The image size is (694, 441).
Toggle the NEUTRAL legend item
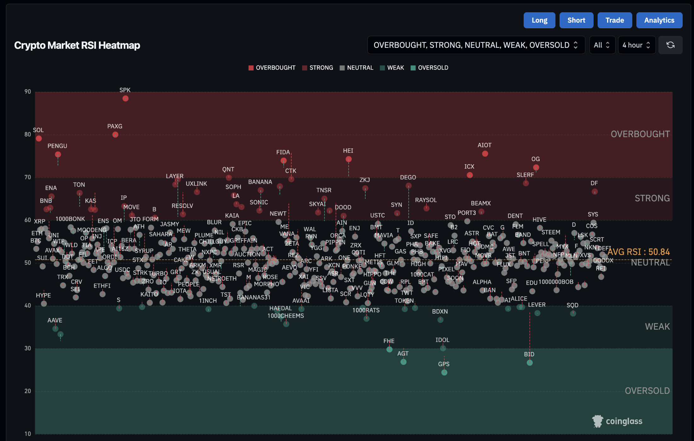(356, 68)
